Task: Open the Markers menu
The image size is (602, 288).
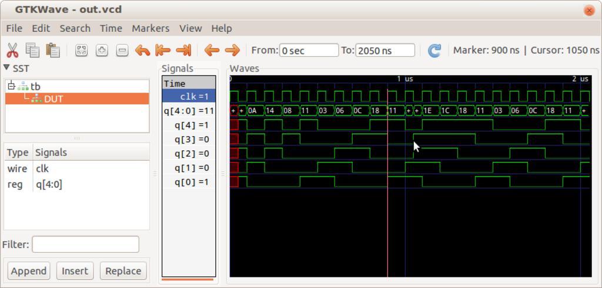Action: click(x=150, y=28)
